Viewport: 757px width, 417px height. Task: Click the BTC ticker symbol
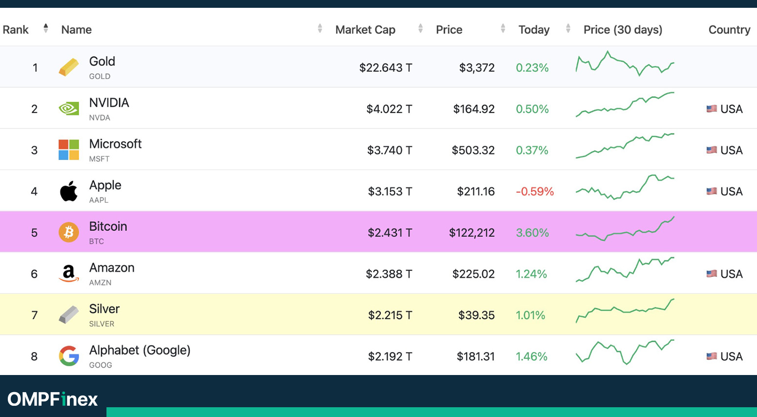(x=97, y=241)
